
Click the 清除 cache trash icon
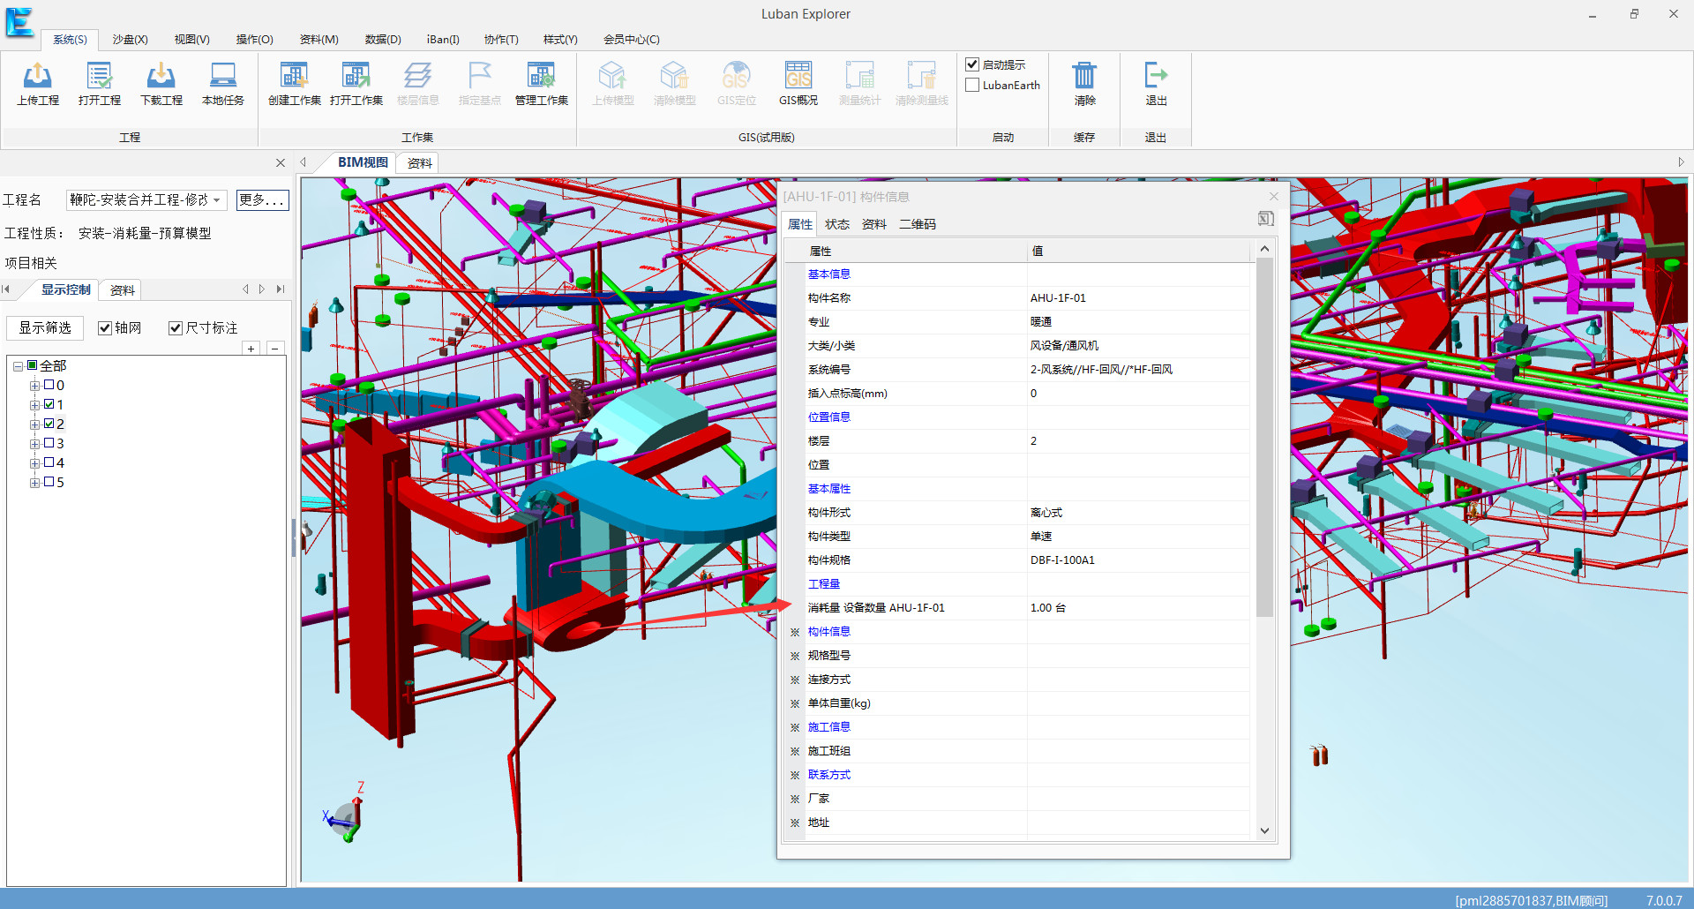(1084, 77)
